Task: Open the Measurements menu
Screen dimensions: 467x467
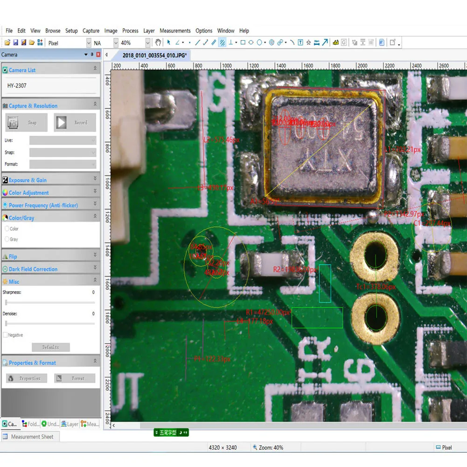Action: tap(175, 31)
